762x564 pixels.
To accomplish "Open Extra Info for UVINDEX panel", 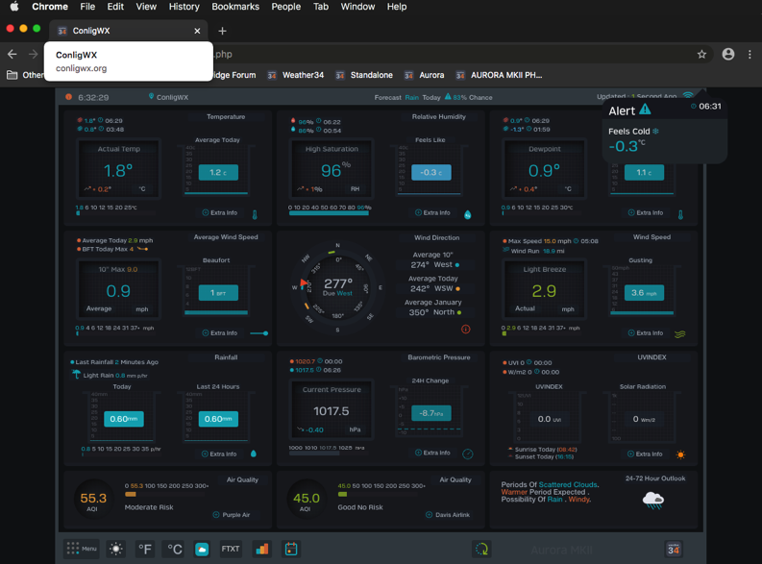I will click(x=645, y=454).
